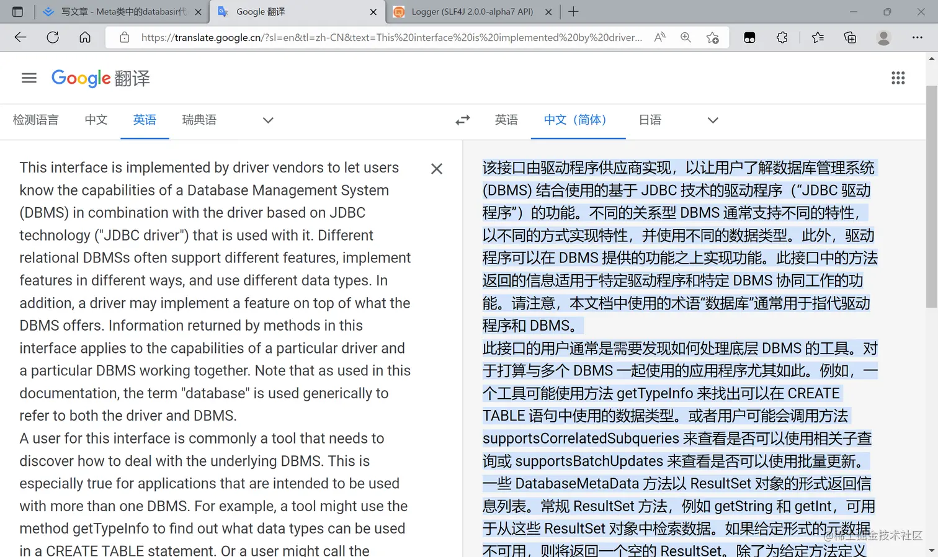Expand more target languages list
This screenshot has width=938, height=557.
[x=713, y=120]
